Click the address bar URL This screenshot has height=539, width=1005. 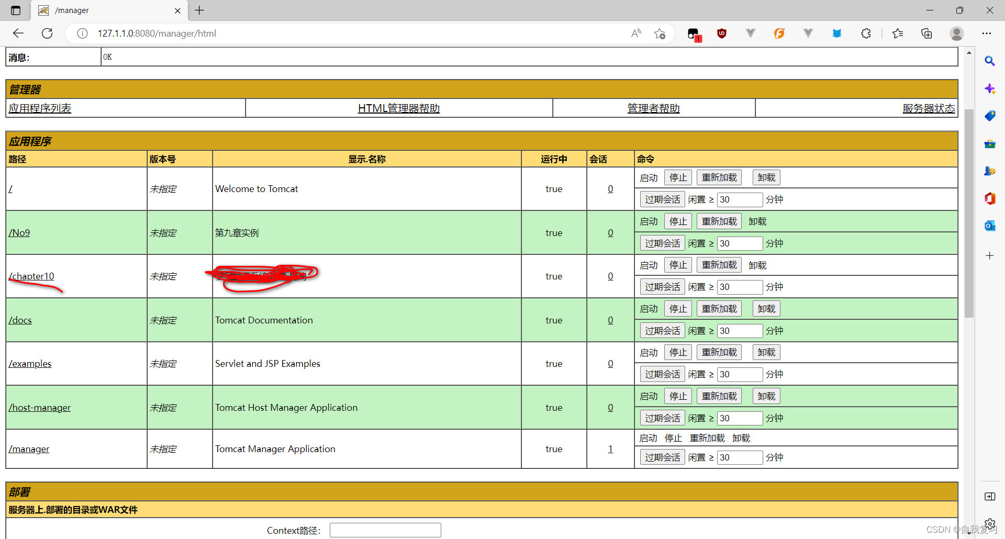point(157,33)
